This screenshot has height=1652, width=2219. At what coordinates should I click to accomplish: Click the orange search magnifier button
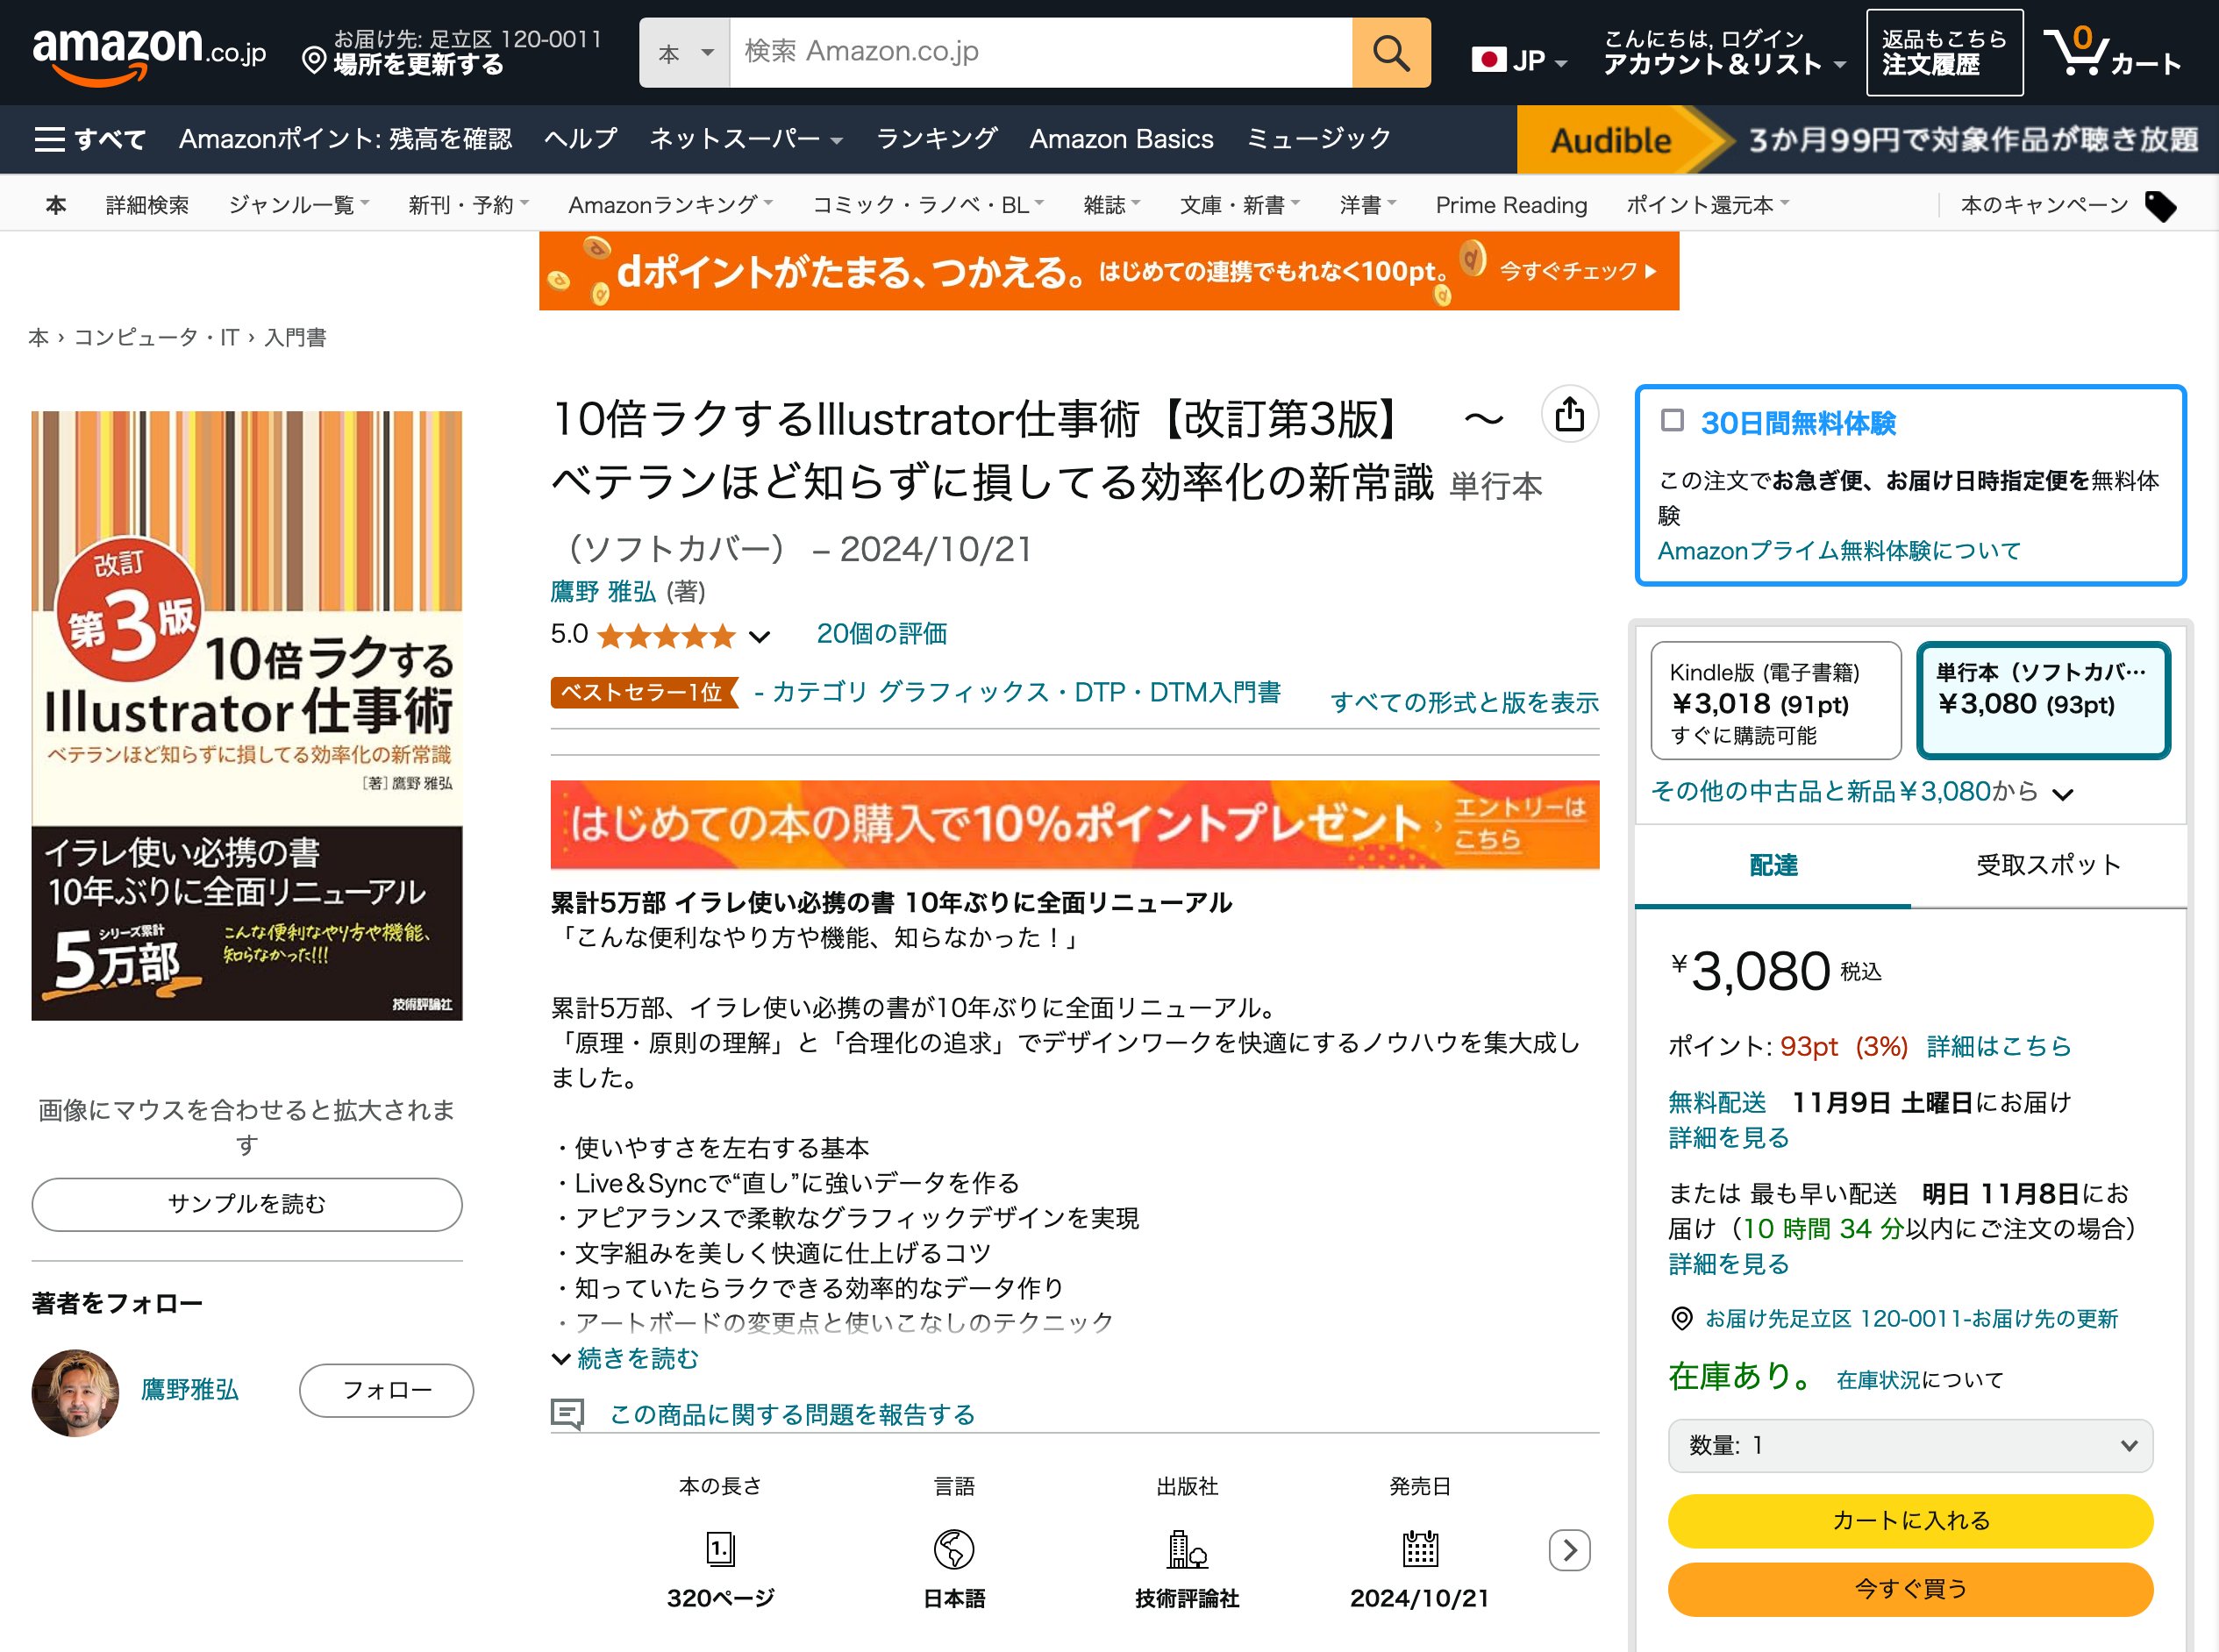pos(1390,52)
